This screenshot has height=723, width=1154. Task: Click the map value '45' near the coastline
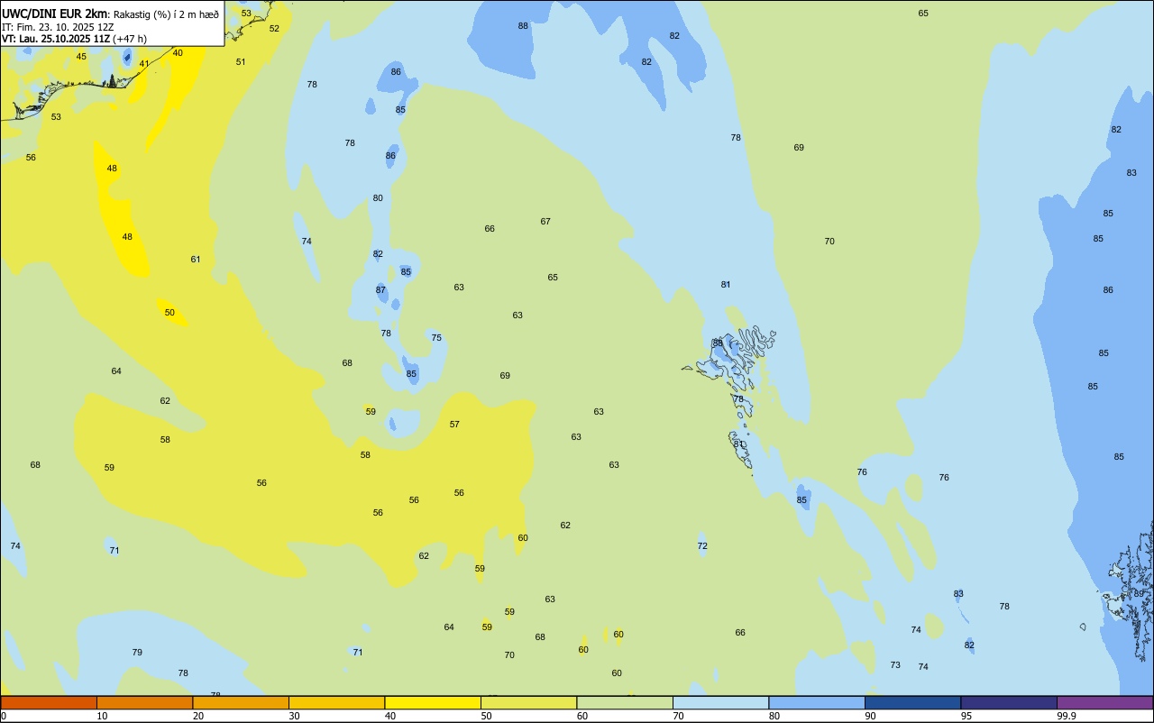tap(81, 57)
